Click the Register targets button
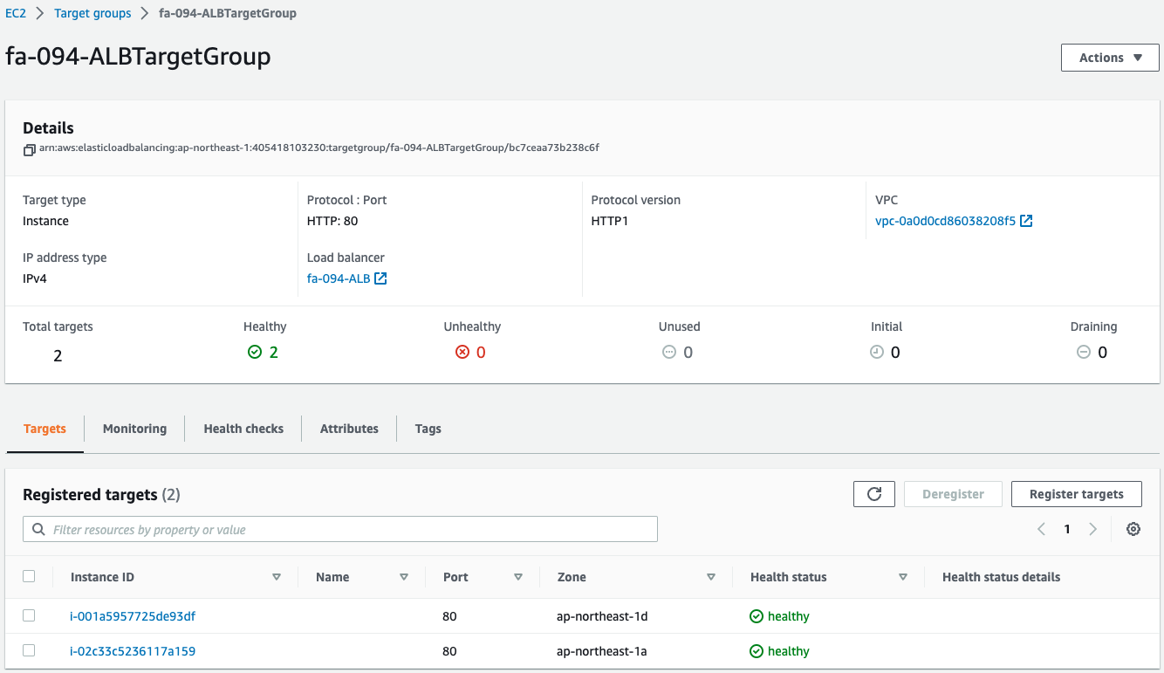This screenshot has width=1164, height=673. point(1076,494)
